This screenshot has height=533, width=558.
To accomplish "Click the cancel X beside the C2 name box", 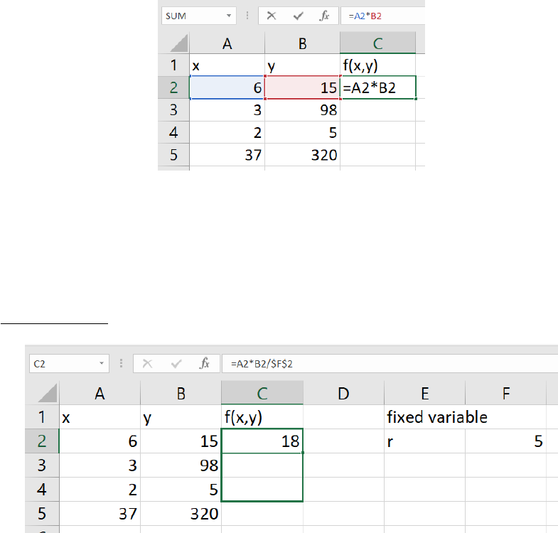I will [x=147, y=362].
